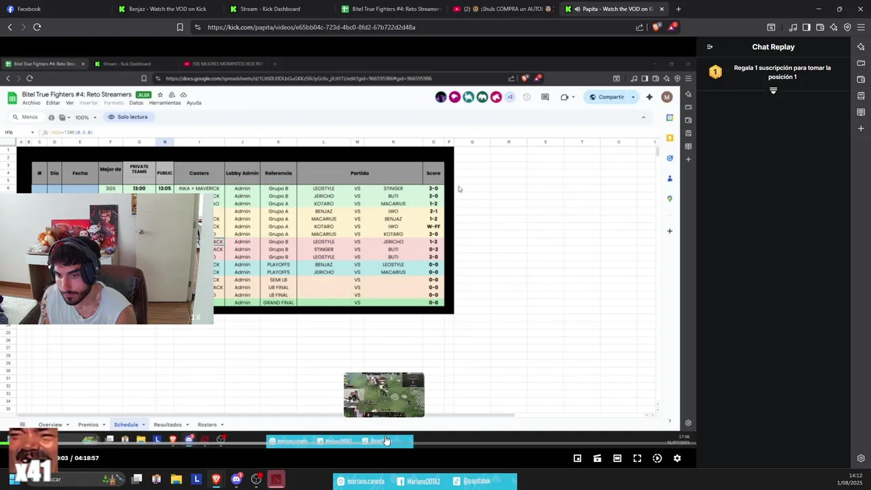Open the share page icon in address bar

point(640,27)
